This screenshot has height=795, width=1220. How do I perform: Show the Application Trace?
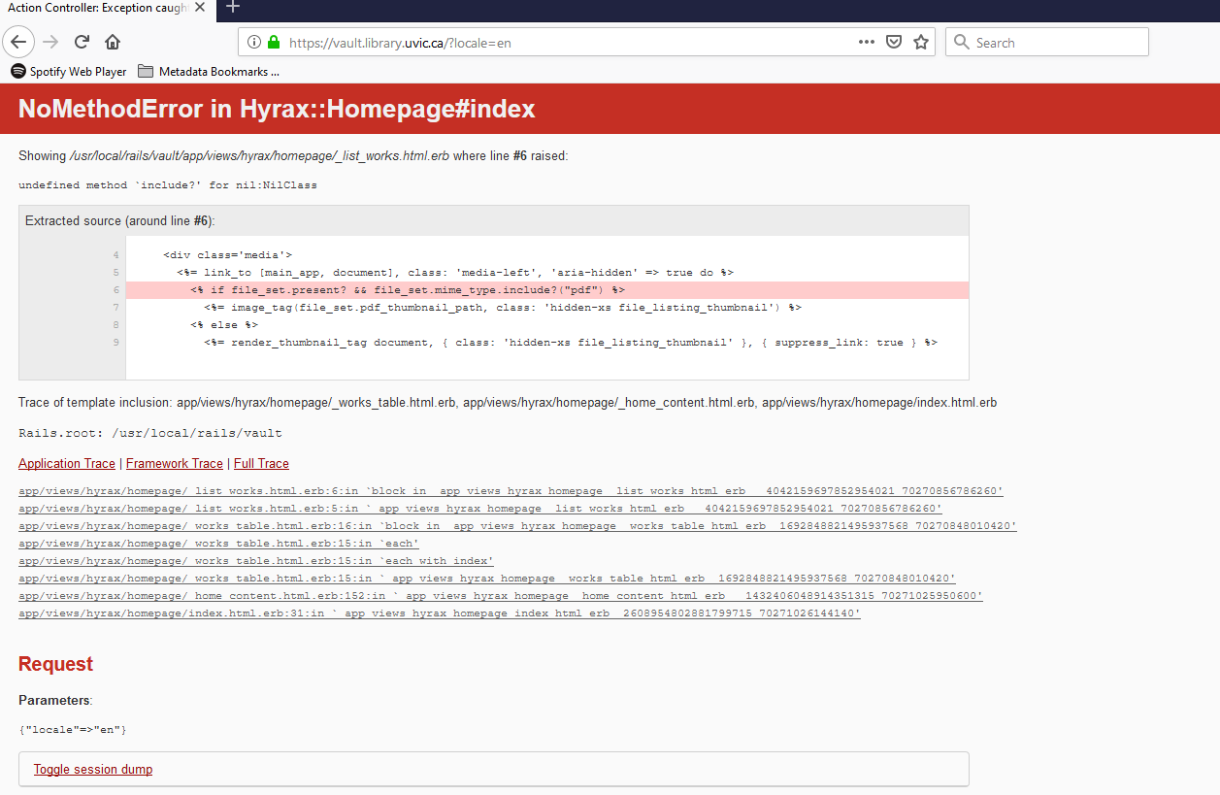click(x=67, y=463)
